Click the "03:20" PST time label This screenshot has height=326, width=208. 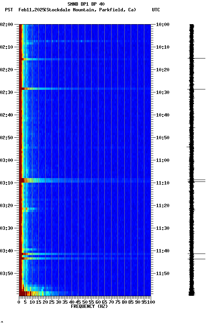6,206
